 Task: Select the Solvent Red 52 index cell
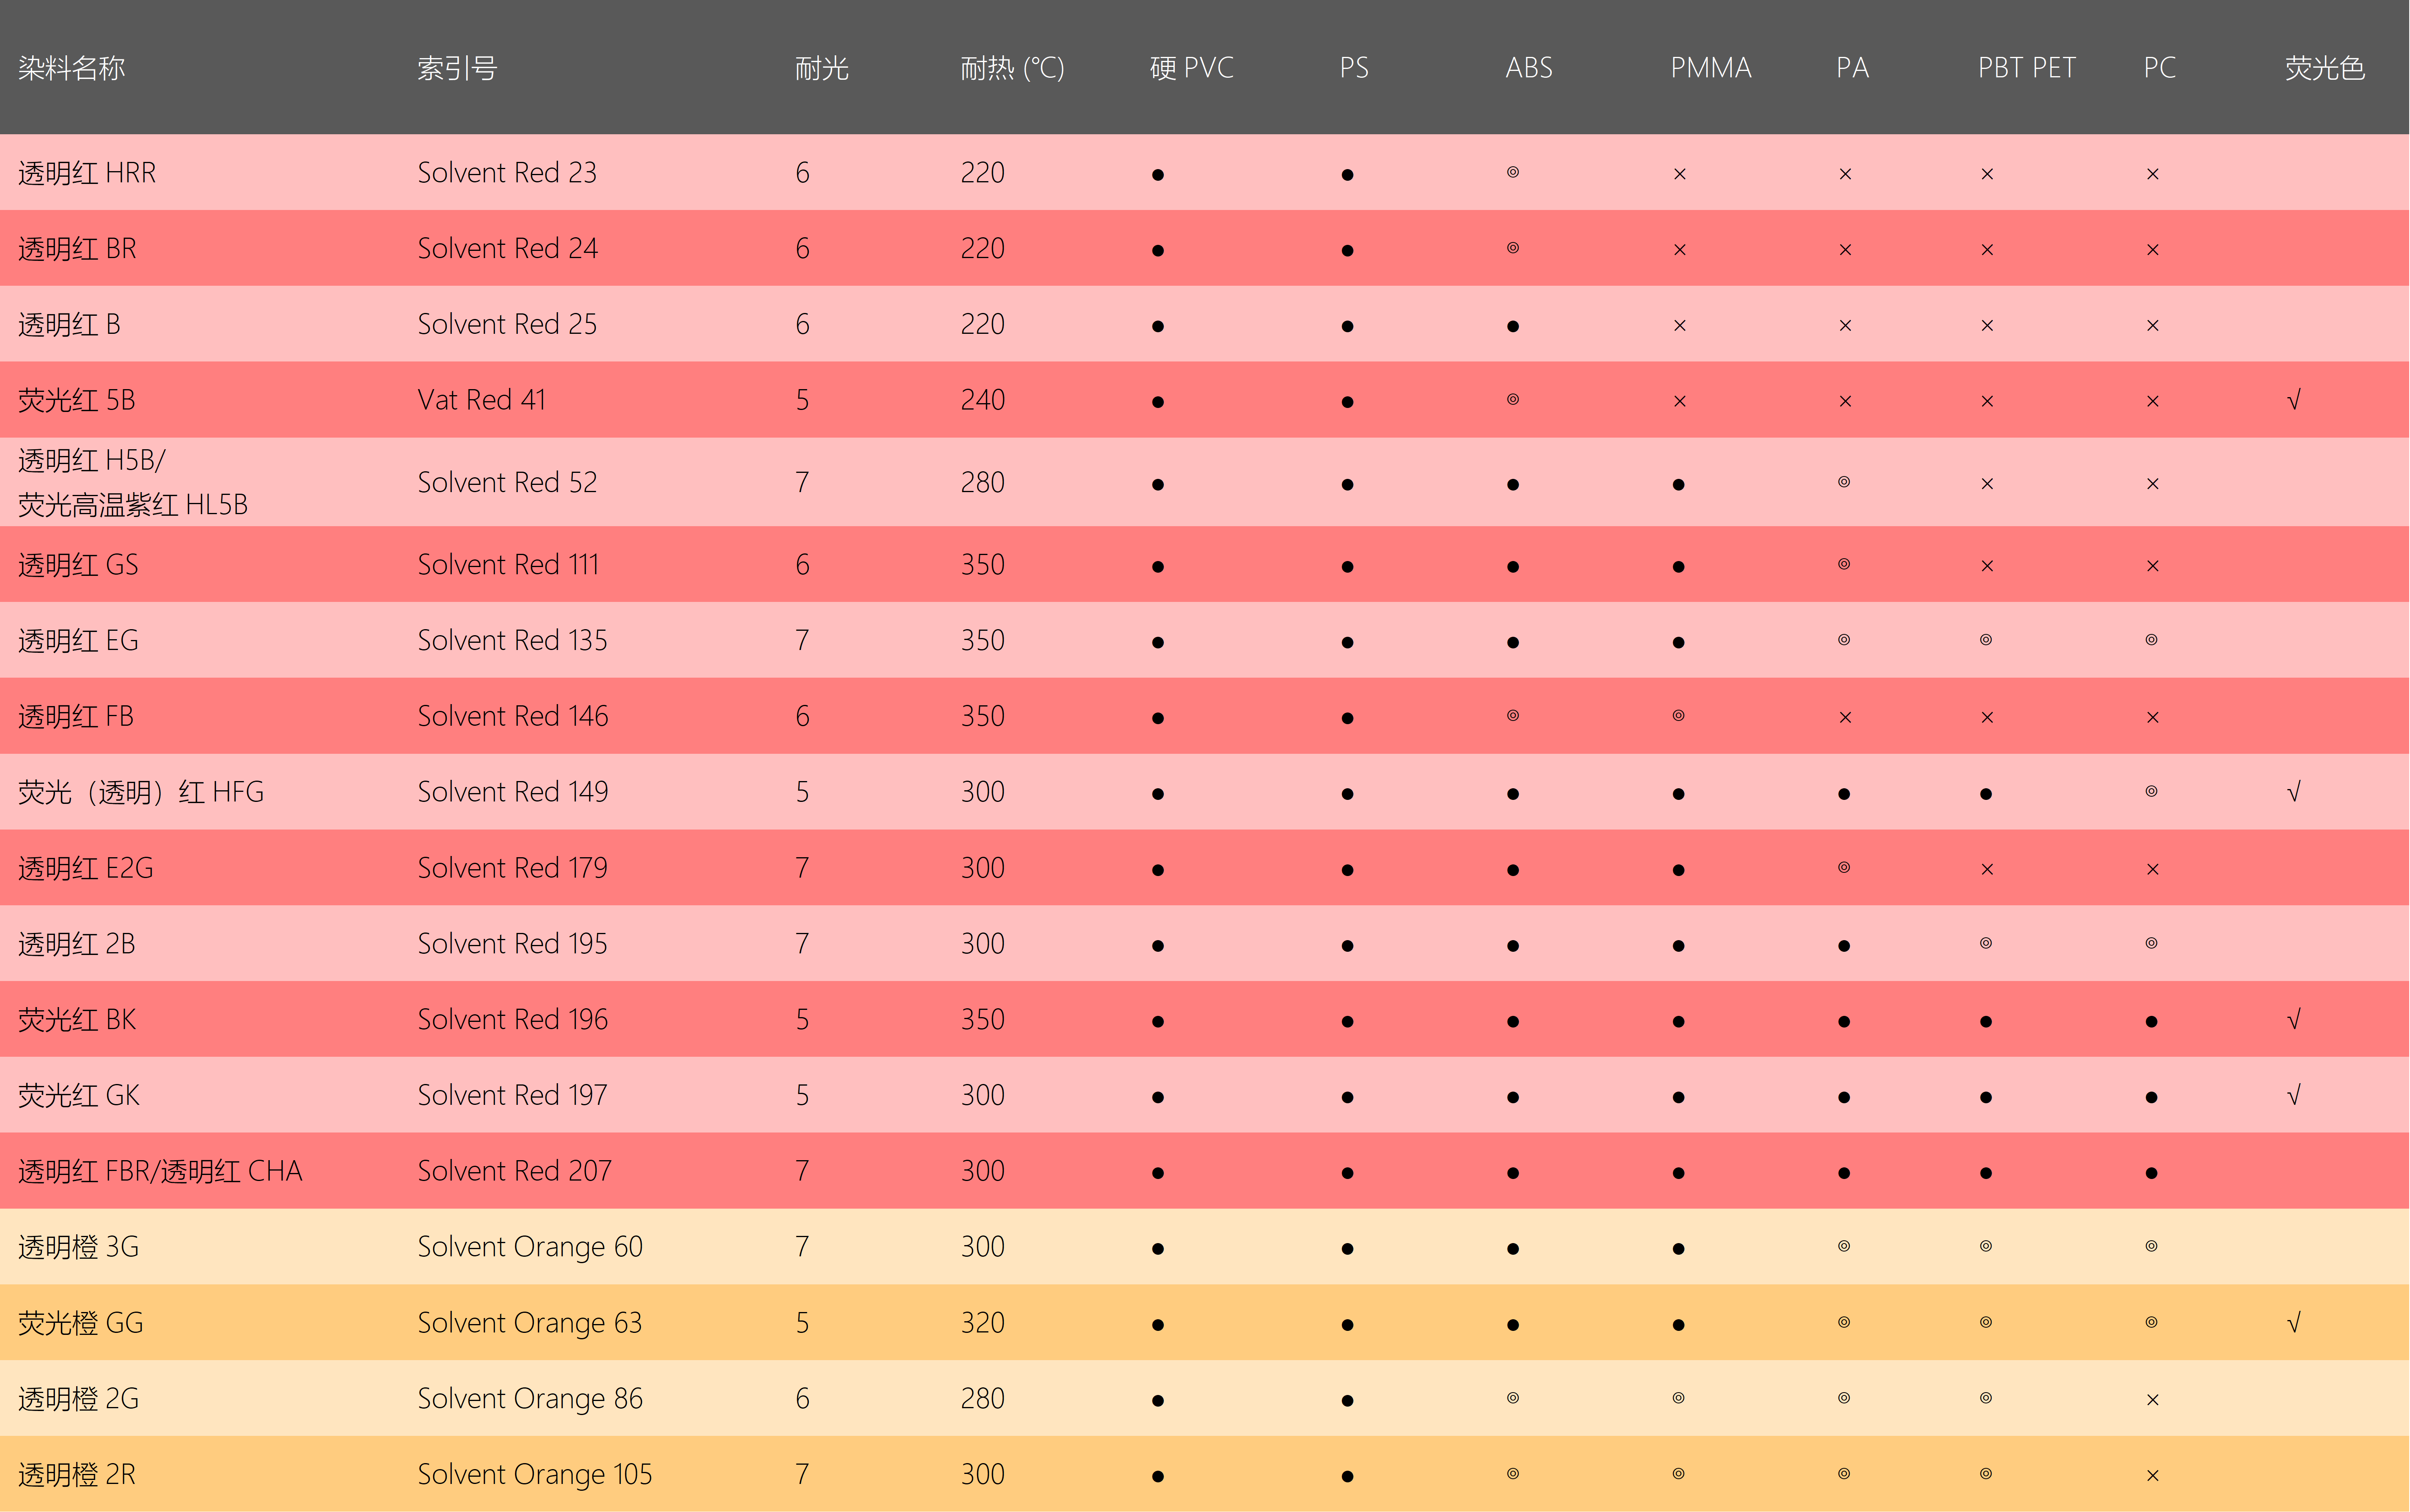click(x=507, y=482)
